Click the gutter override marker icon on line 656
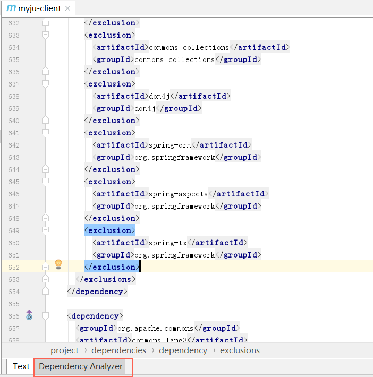This screenshot has height=377, width=373. coord(29,315)
